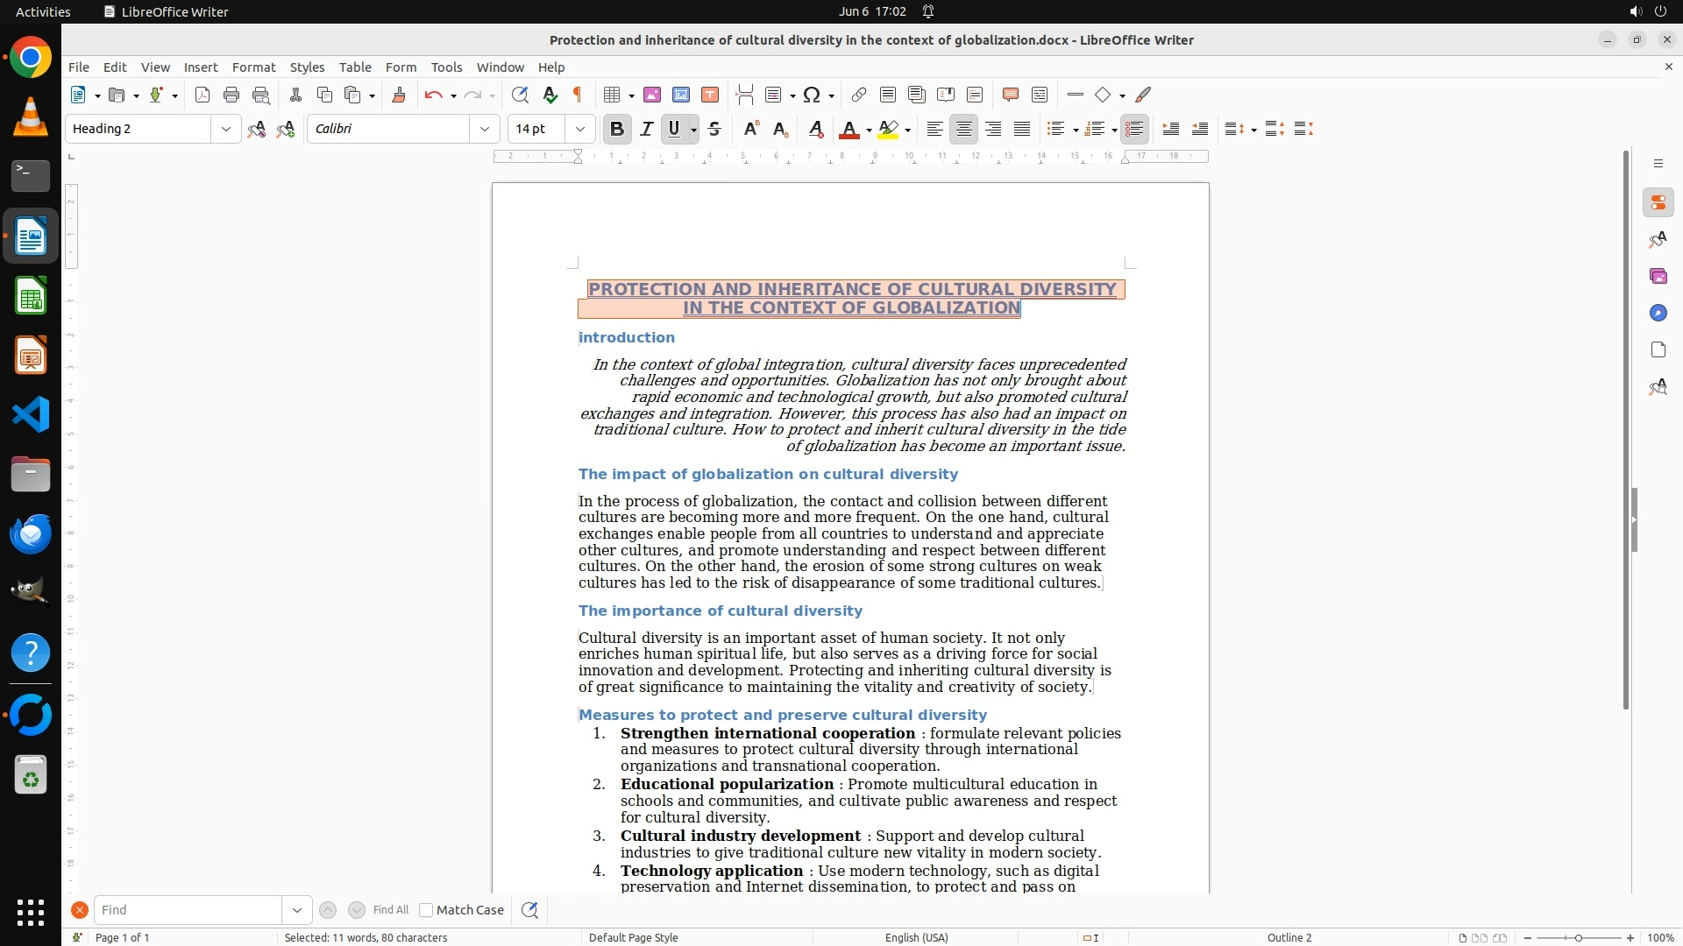
Task: Click the red font color swatch
Action: point(848,130)
